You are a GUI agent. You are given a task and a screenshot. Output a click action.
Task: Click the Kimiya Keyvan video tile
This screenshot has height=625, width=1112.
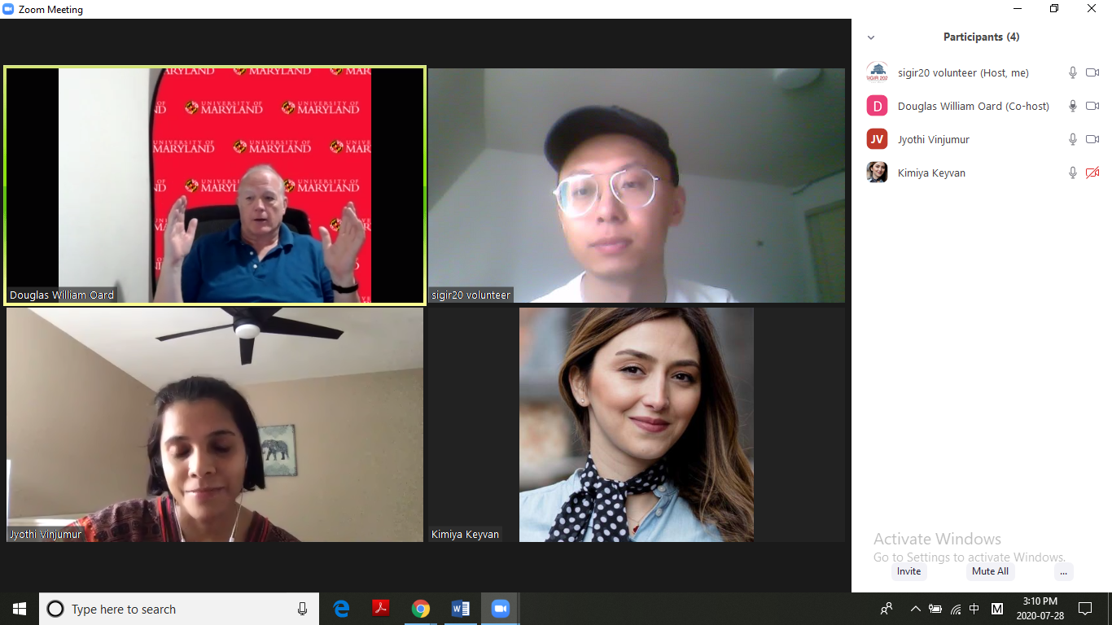click(x=636, y=424)
